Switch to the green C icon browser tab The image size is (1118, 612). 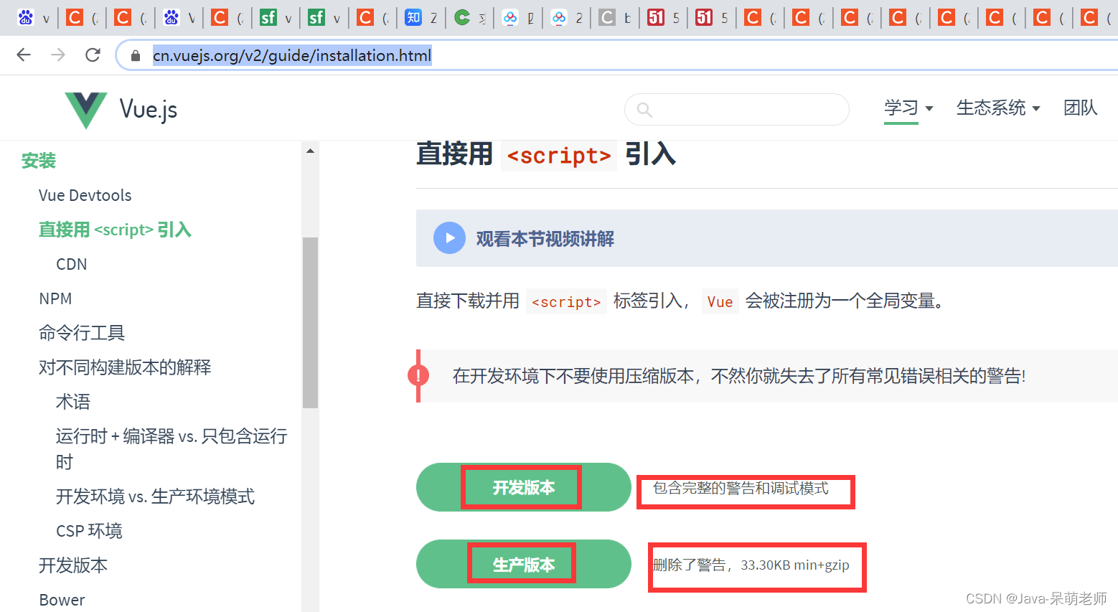point(469,18)
